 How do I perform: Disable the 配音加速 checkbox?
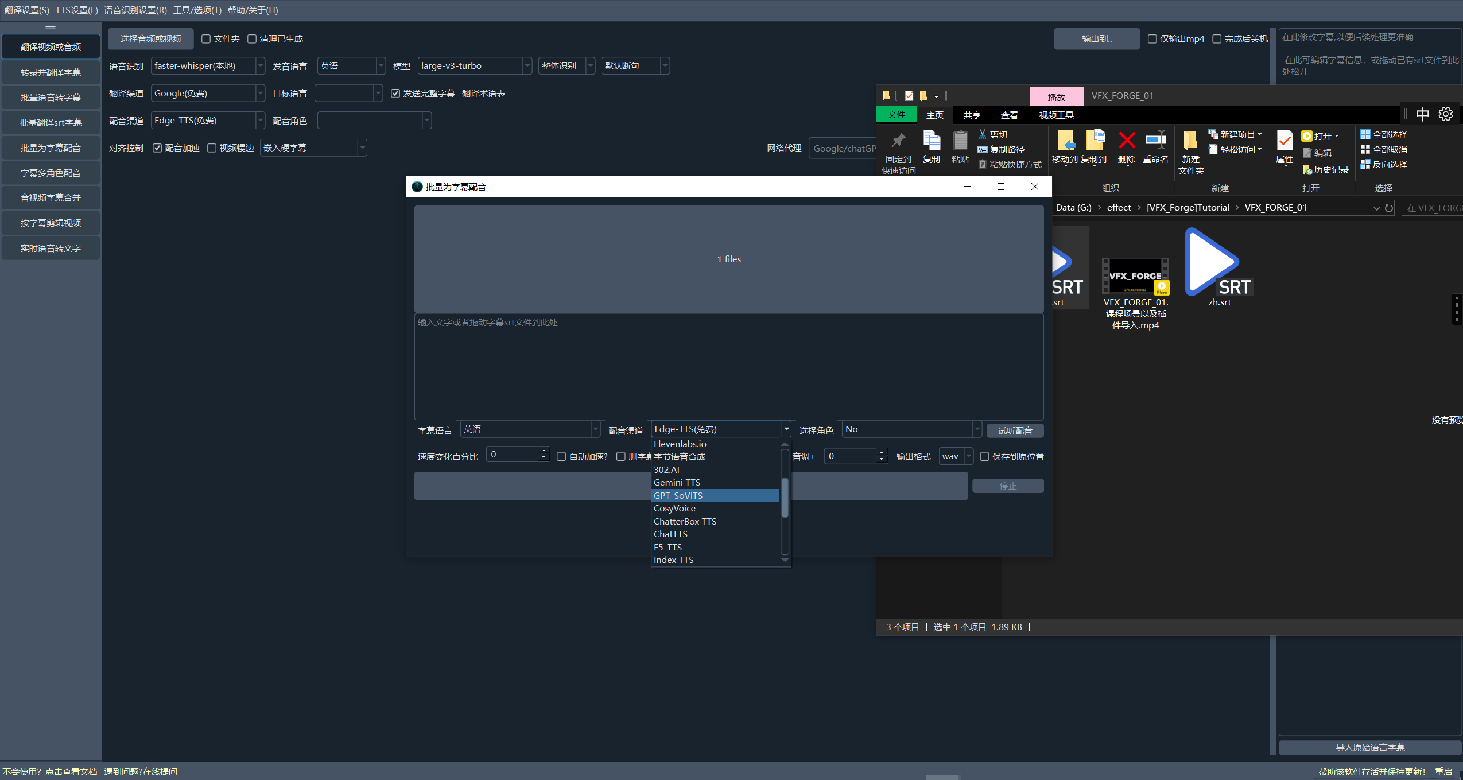tap(157, 148)
